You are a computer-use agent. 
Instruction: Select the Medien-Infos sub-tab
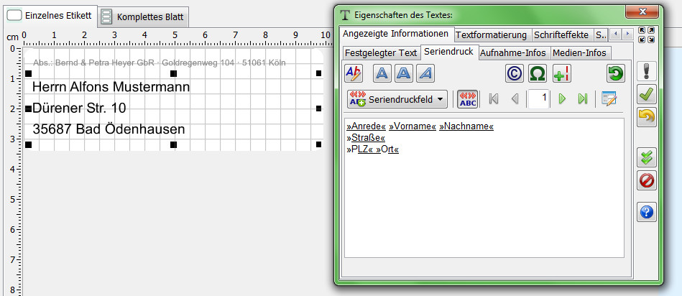[579, 52]
